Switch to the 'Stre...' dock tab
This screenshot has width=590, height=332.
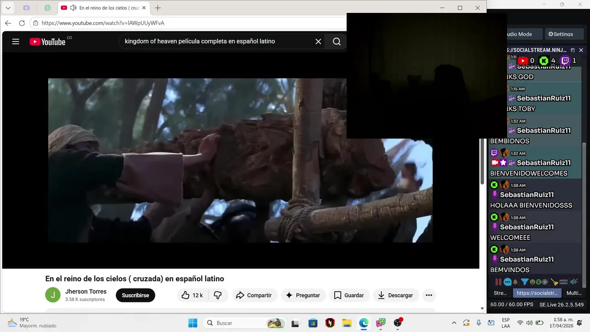500,293
